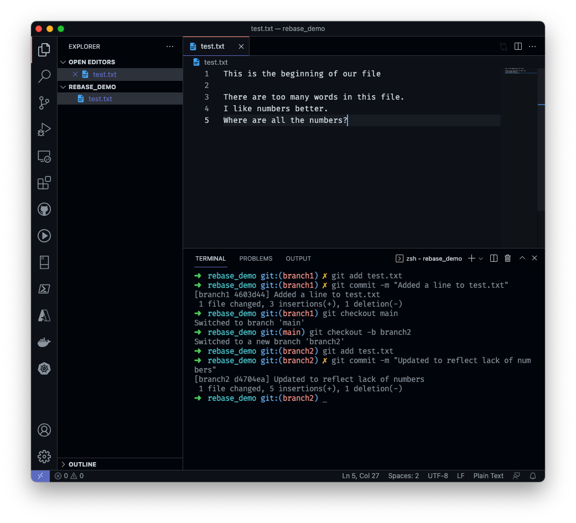Open the Docker whale icon
This screenshot has height=523, width=576.
click(x=44, y=342)
